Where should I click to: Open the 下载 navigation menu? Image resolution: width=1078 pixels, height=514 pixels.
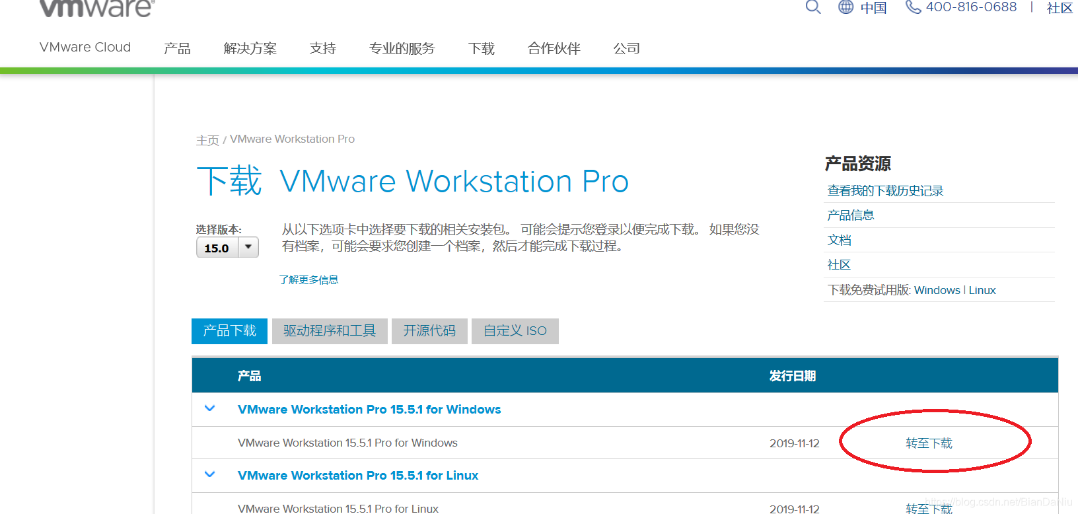point(482,48)
